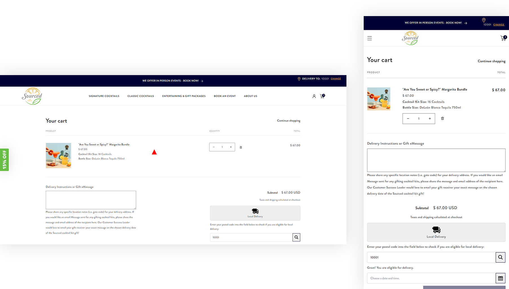This screenshot has width=509, height=289.
Task: Delete item using desktop cart trash icon
Action: click(x=241, y=147)
